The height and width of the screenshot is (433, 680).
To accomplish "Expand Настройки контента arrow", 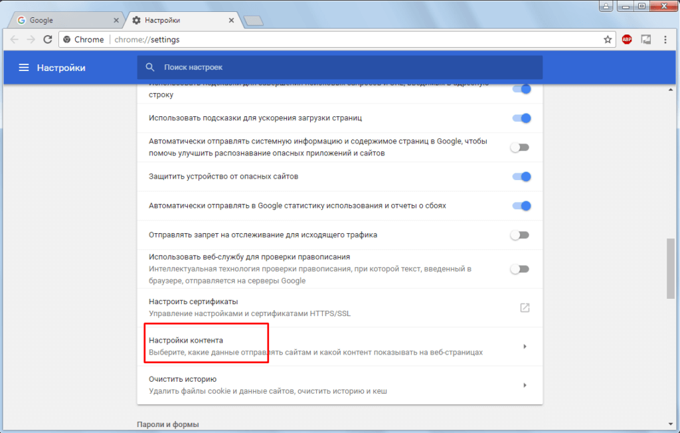I will click(x=525, y=346).
